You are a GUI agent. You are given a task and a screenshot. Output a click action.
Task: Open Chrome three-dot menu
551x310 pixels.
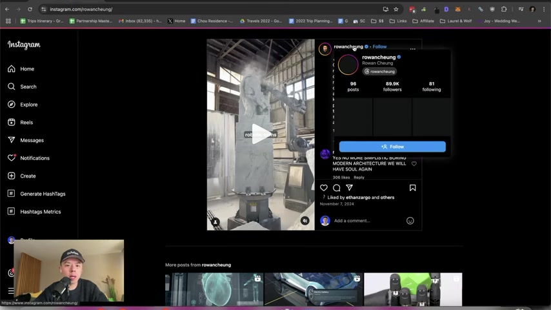click(x=544, y=10)
